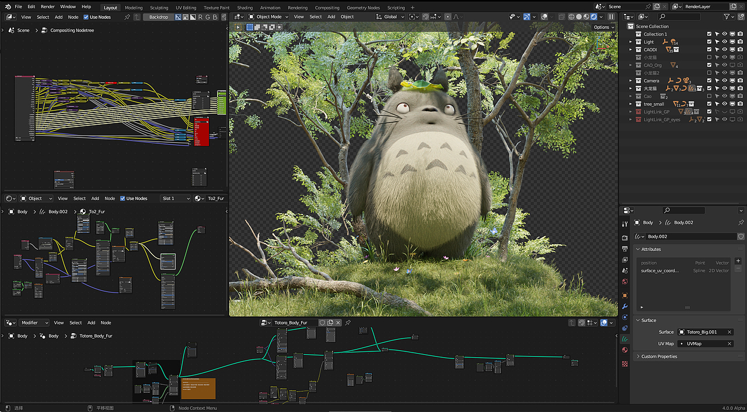Open the Object properties tab

[x=625, y=295]
